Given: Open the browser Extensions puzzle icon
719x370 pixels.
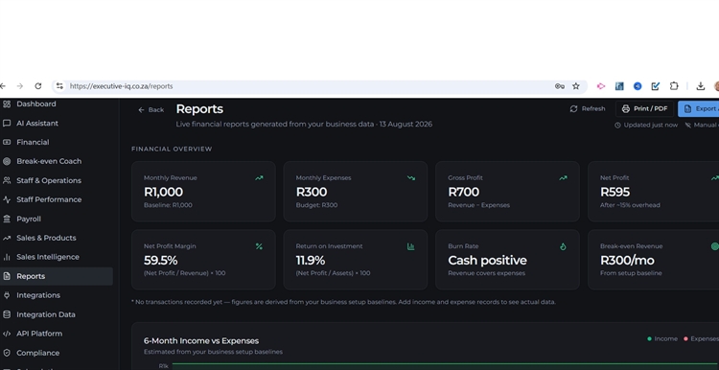Looking at the screenshot, I should pos(674,86).
